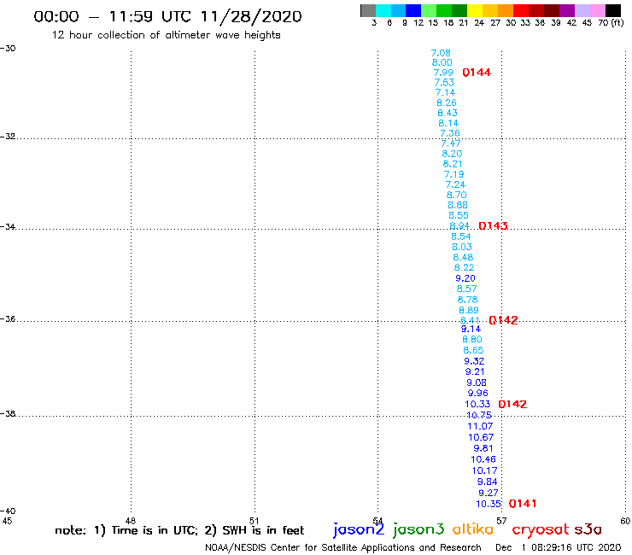Image resolution: width=632 pixels, height=555 pixels.
Task: Click the s3a legend label
Action: pos(588,529)
